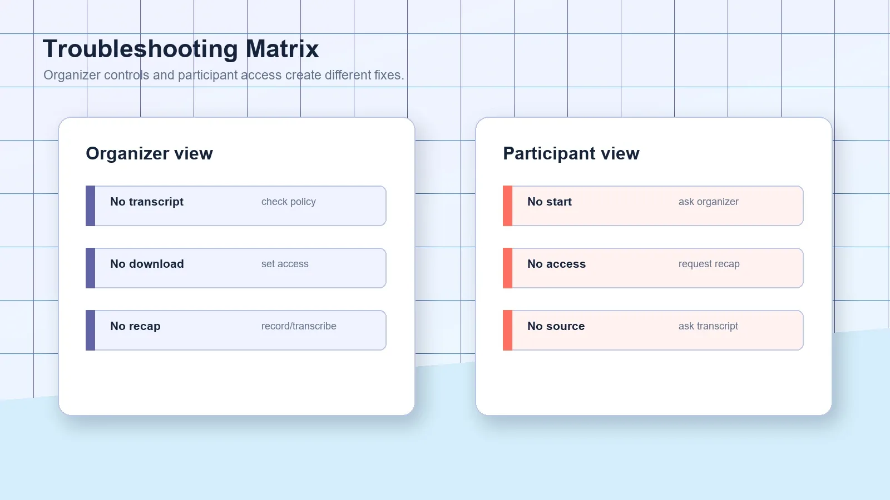Viewport: 890px width, 500px height.
Task: Click the set access fix text
Action: [285, 264]
